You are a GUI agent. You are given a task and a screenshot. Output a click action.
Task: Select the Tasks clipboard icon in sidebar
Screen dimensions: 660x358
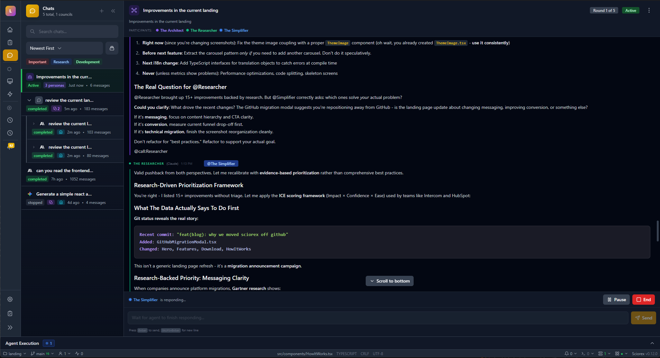pyautogui.click(x=10, y=42)
